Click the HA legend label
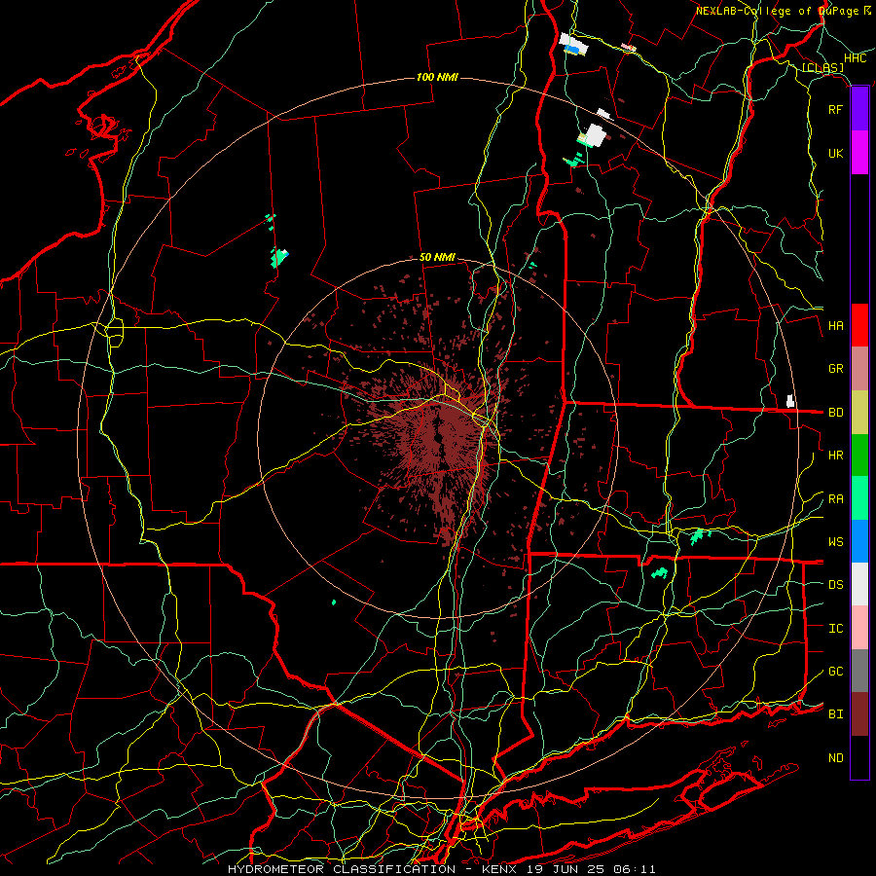Screen dimensions: 876x876 click(x=836, y=325)
